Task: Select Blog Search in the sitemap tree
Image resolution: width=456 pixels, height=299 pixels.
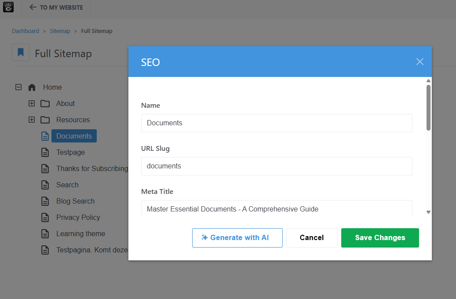Action: tap(75, 201)
